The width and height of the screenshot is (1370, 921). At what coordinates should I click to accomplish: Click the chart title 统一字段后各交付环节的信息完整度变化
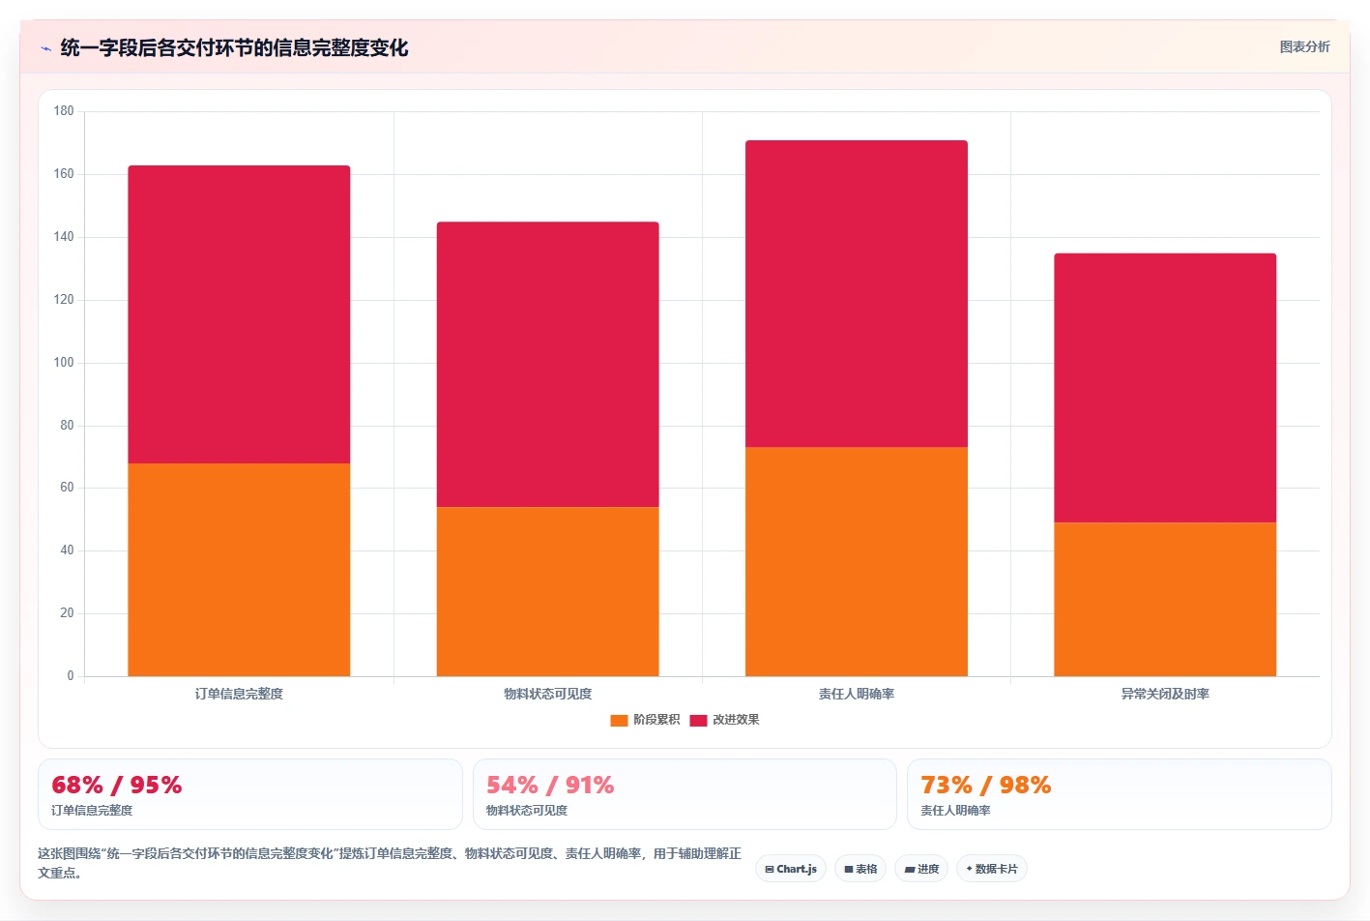pos(234,47)
